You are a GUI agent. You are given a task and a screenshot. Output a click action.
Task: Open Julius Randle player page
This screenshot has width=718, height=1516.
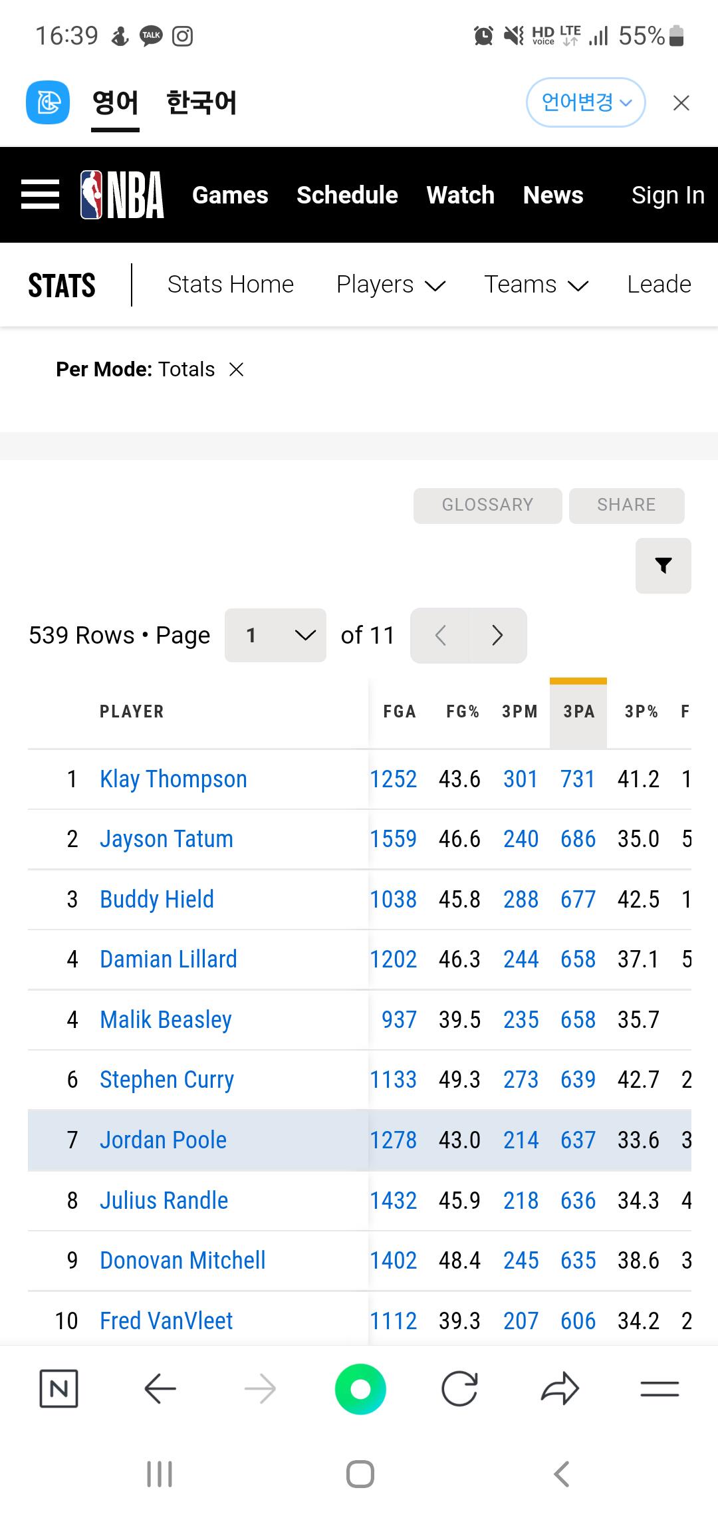pos(164,1201)
